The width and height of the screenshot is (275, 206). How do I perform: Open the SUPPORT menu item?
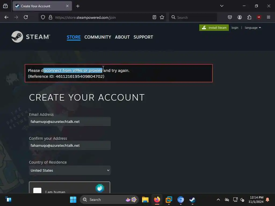pyautogui.click(x=143, y=37)
